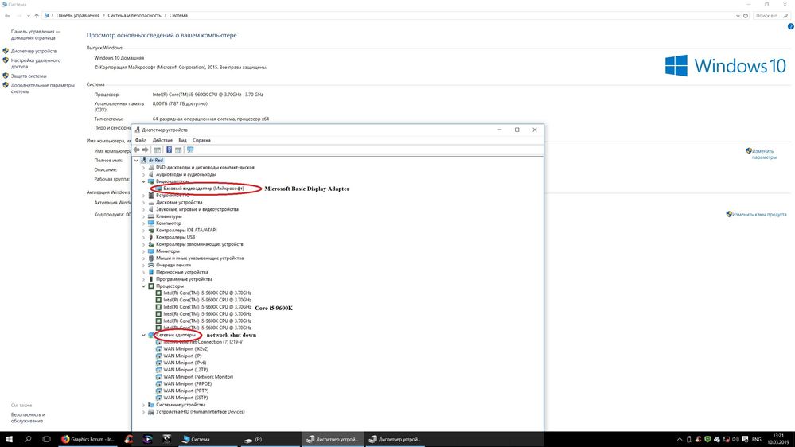
Task: Select Базовый видеоадаптер (Майкрософт) device
Action: pyautogui.click(x=203, y=189)
